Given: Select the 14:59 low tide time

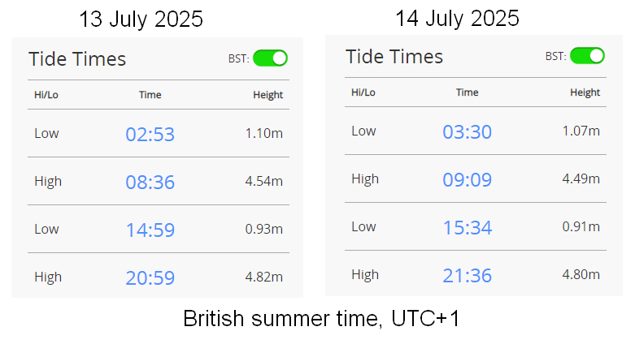Looking at the screenshot, I should (x=150, y=230).
